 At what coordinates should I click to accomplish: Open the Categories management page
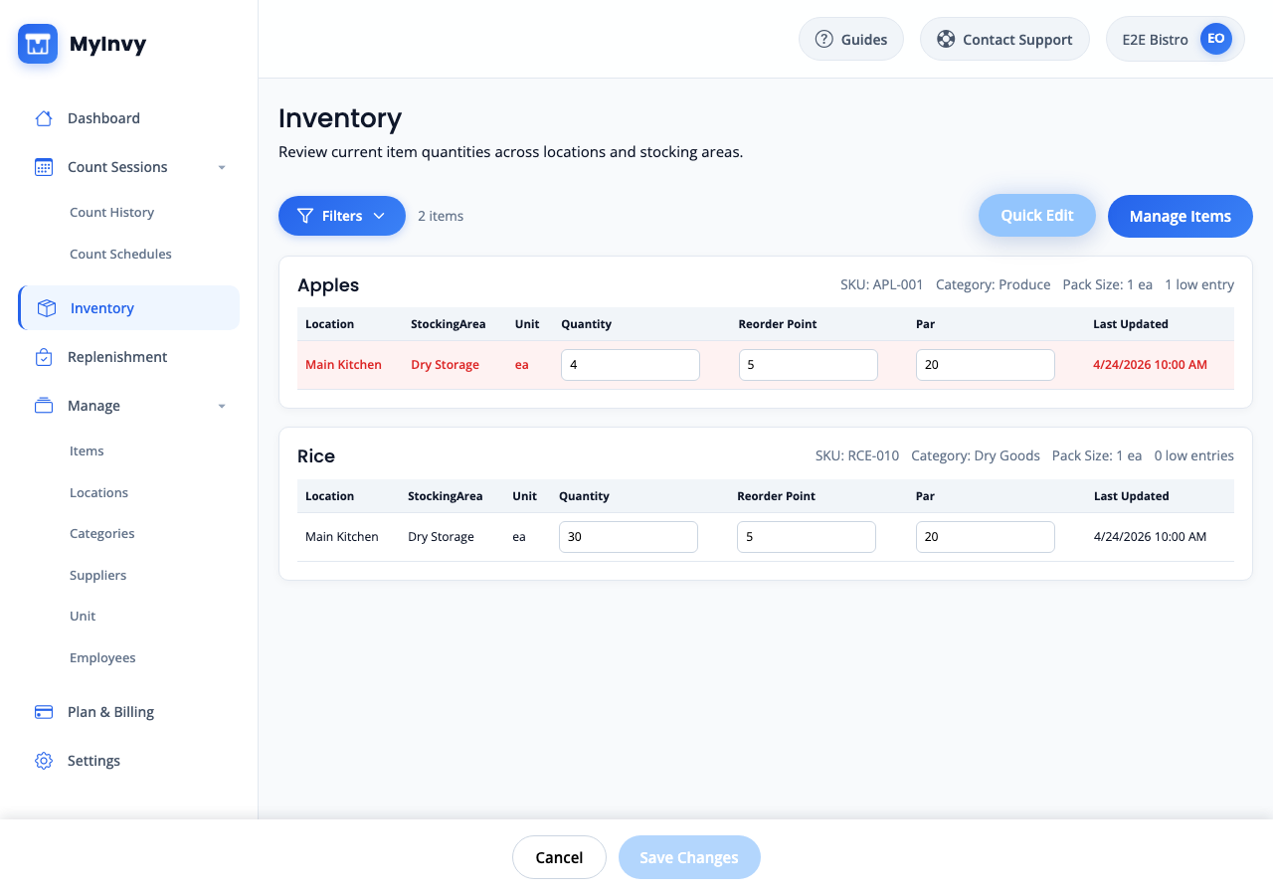click(101, 534)
